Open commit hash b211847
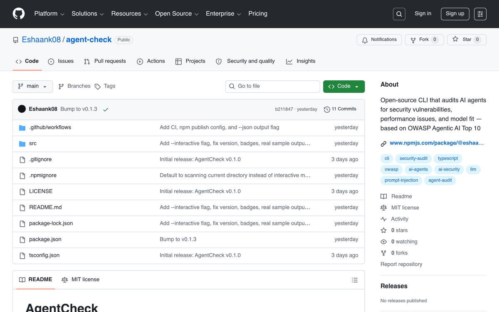 point(284,109)
